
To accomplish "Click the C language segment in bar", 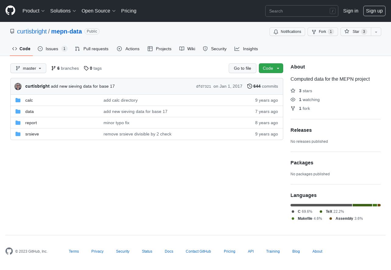I will click(x=321, y=205).
